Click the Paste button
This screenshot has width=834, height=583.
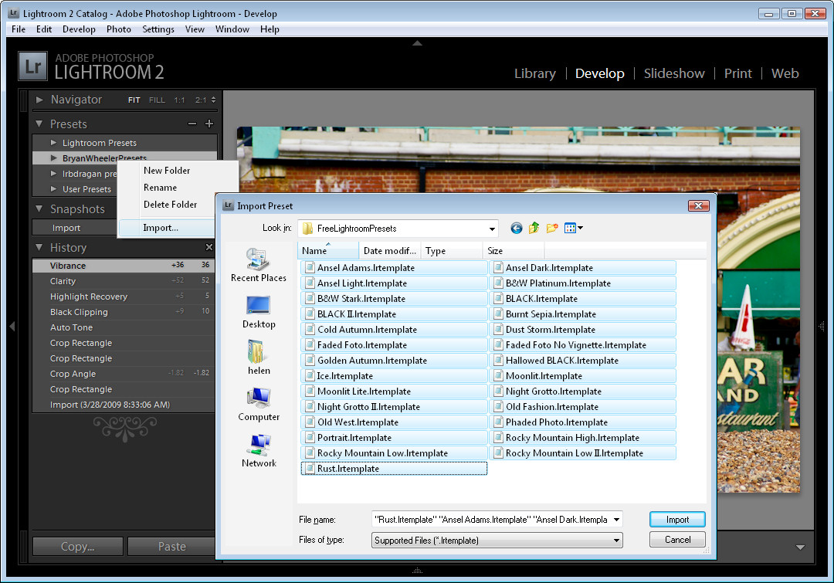[171, 546]
